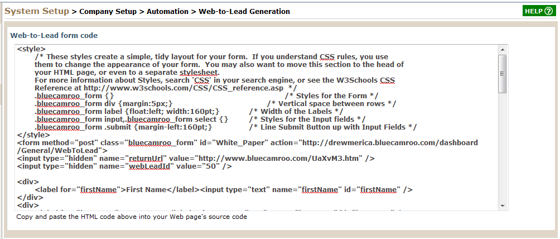Image resolution: width=560 pixels, height=239 pixels.
Task: Click the ".bluecamroo_form {}" rule
Action: [74, 96]
